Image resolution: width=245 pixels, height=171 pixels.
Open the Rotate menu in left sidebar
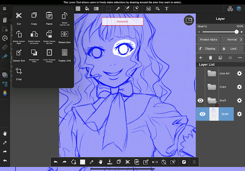pyautogui.click(x=5, y=38)
